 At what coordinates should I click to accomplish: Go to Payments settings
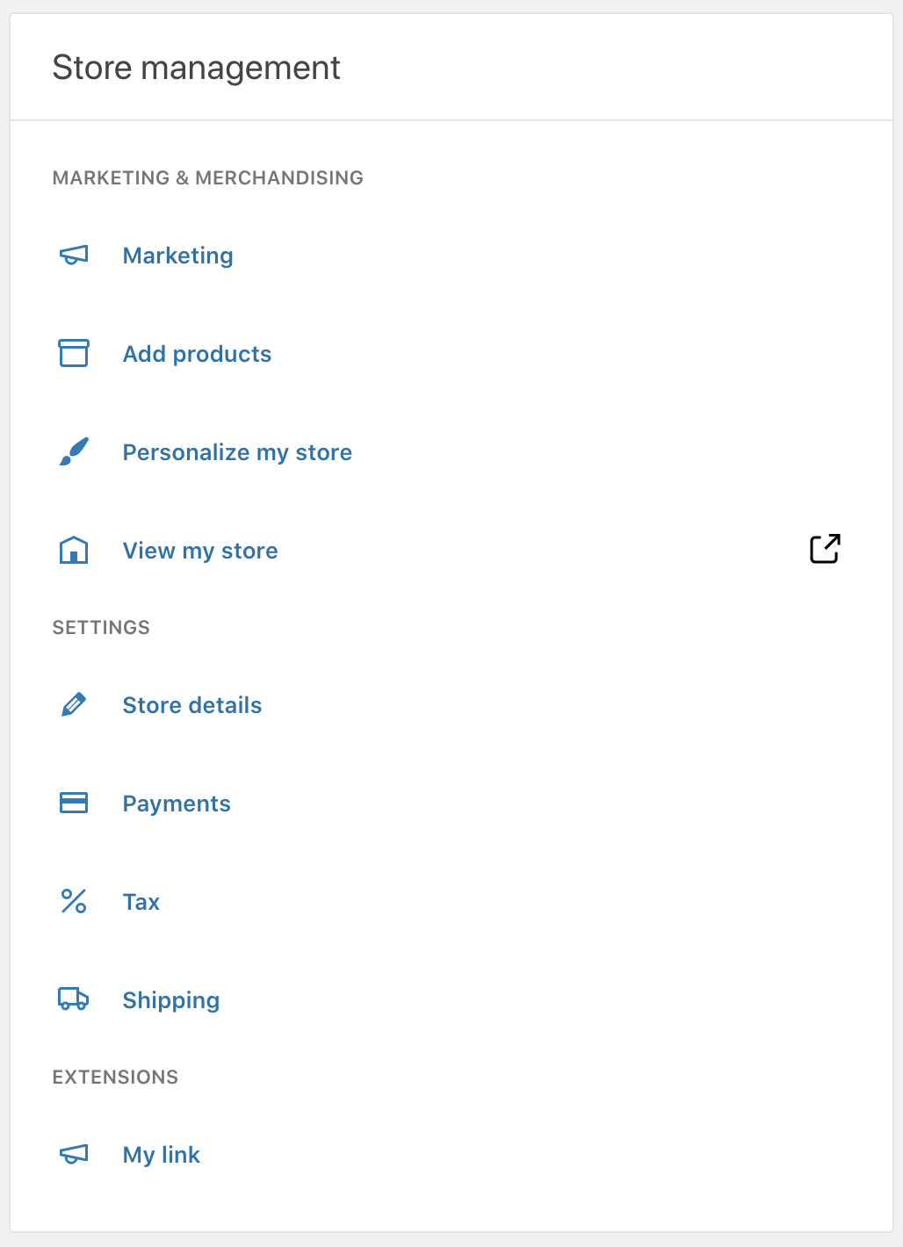coord(177,804)
